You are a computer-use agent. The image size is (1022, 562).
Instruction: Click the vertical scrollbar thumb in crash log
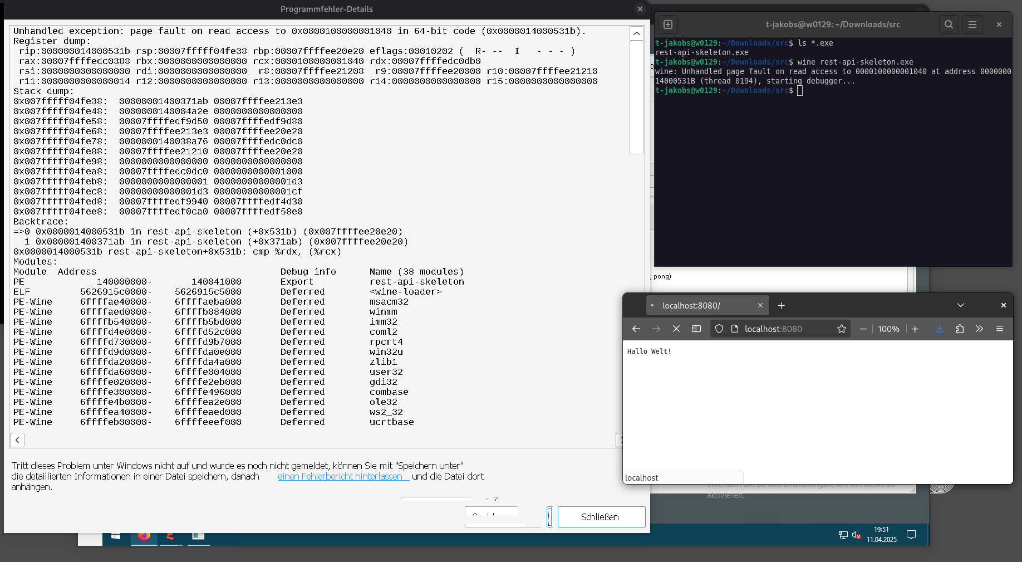point(637,97)
